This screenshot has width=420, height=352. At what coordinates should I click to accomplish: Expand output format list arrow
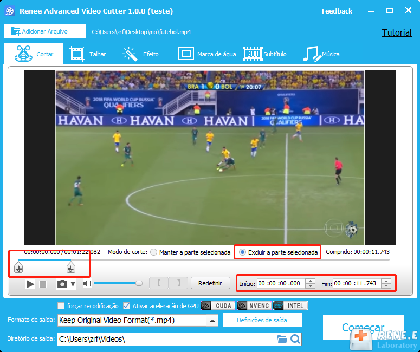[212, 320]
